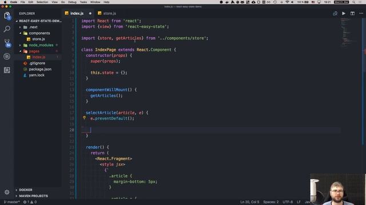This screenshot has width=366, height=205.
Task: Change encoding via UTF-8 status item
Action: (x=288, y=202)
